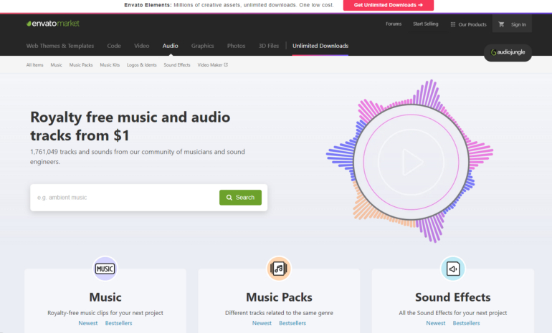
Task: Select Sound Effects in the submenu
Action: pyautogui.click(x=177, y=64)
